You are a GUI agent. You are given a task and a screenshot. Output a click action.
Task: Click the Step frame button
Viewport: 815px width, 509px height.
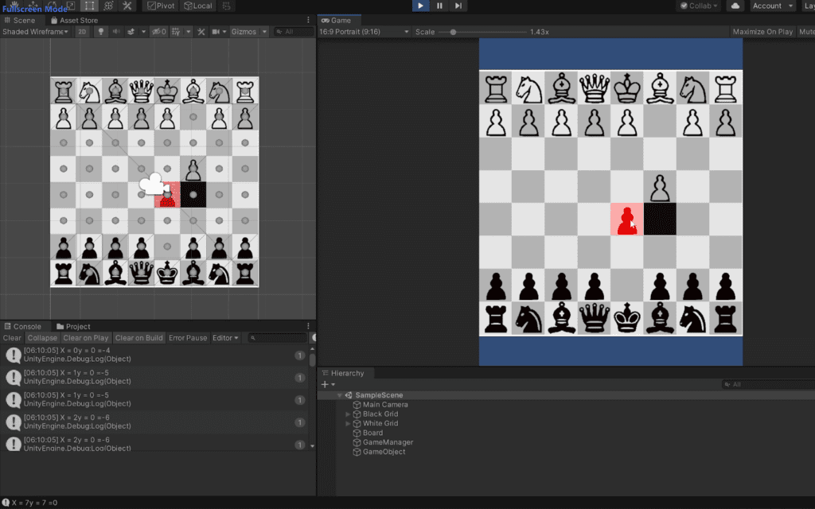458,6
